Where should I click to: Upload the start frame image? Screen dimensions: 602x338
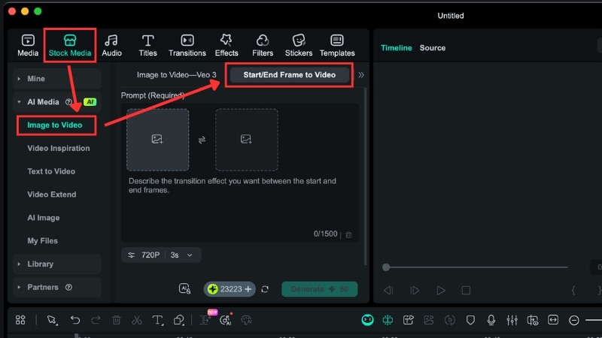pos(157,140)
